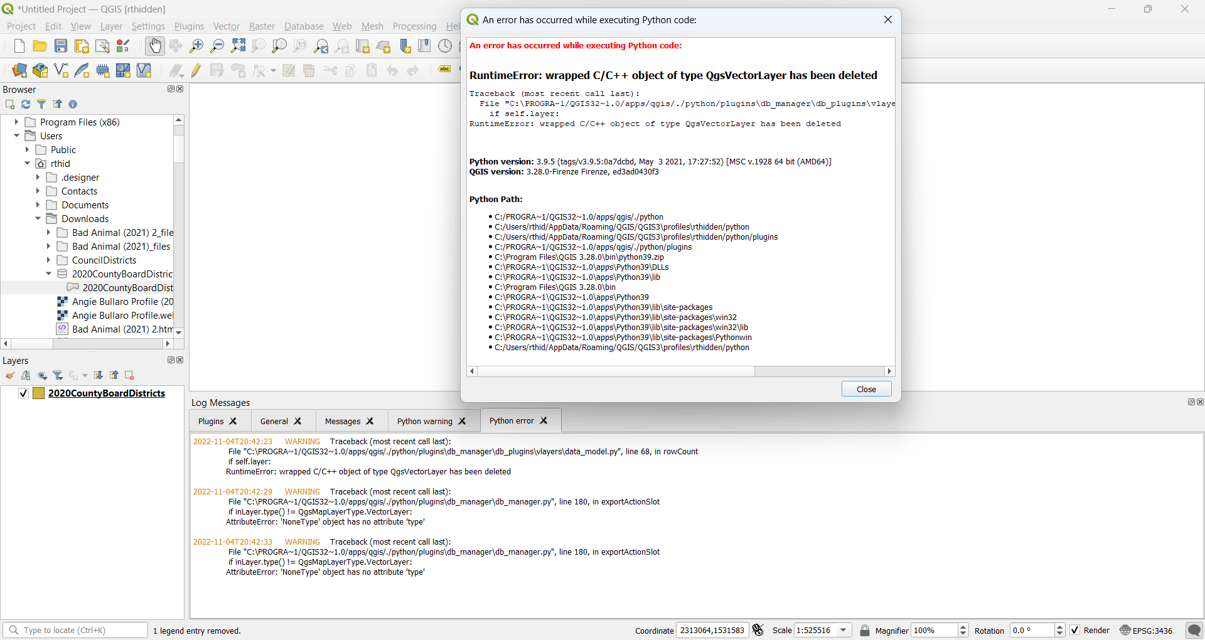Viewport: 1205px width, 640px height.
Task: Save the project with the floppy icon
Action: click(61, 46)
